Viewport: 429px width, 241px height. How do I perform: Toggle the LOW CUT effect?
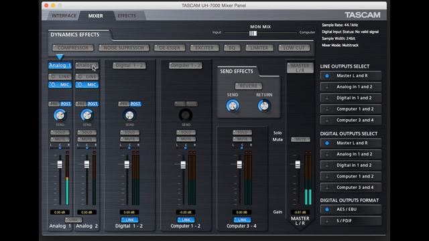pyautogui.click(x=294, y=48)
